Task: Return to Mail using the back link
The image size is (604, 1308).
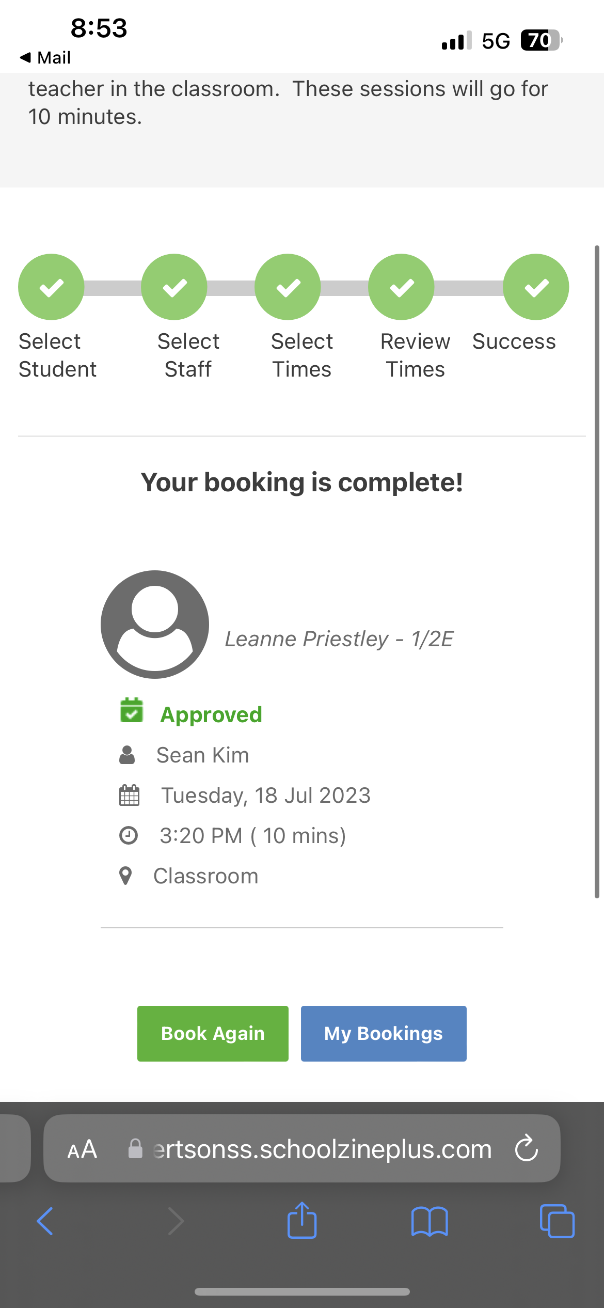Action: point(45,57)
